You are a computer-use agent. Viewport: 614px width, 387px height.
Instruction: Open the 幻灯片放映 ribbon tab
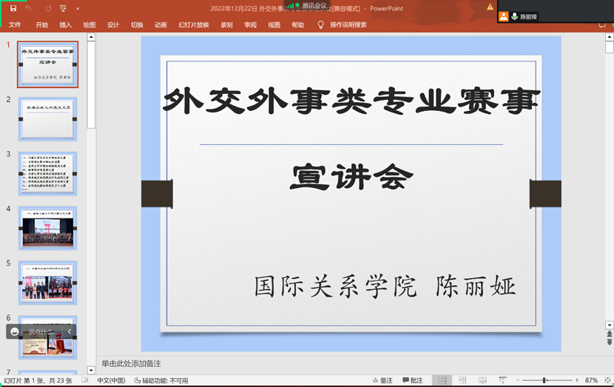tap(193, 24)
